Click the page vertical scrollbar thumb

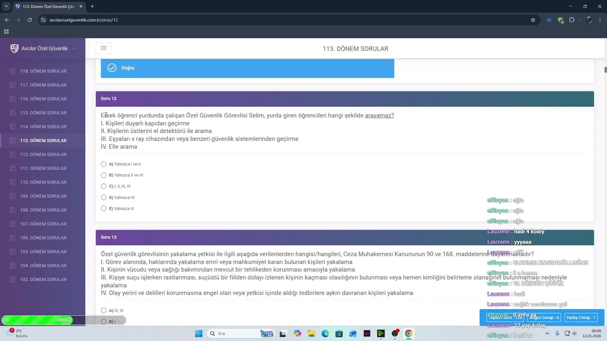tap(605, 70)
